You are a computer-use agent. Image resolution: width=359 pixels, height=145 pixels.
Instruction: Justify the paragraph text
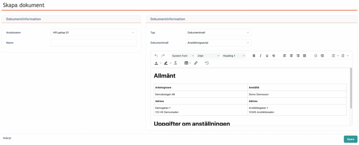pos(304,56)
